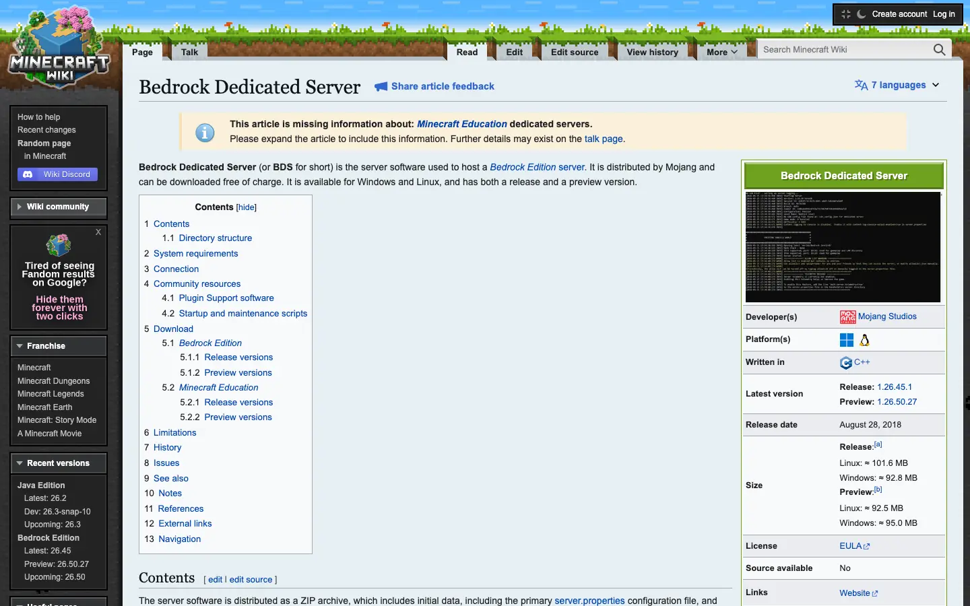Go to Directory structure in contents
Image resolution: width=970 pixels, height=606 pixels.
pos(216,238)
